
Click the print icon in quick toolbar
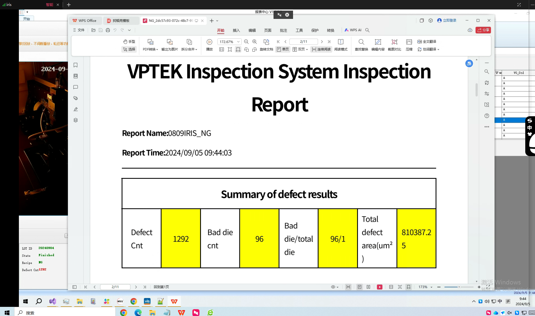pyautogui.click(x=108, y=30)
